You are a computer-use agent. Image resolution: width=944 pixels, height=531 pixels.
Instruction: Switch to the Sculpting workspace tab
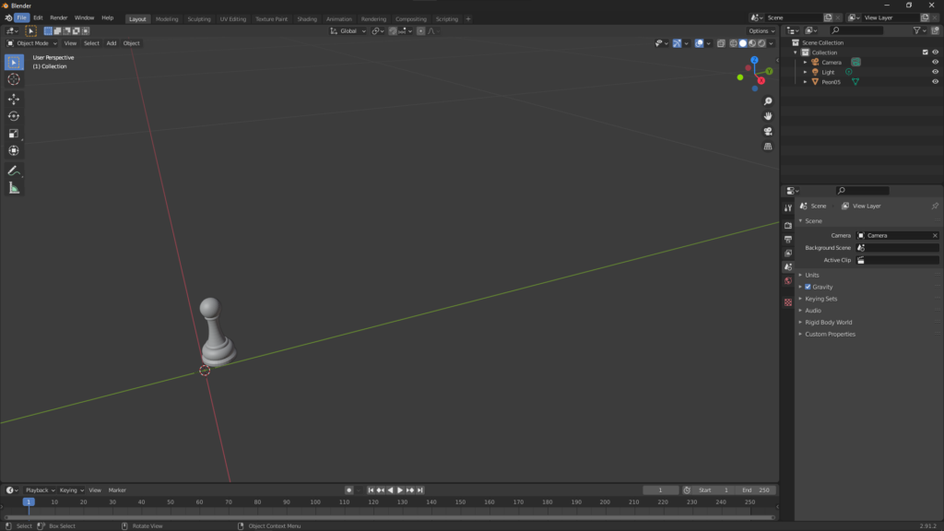click(198, 18)
